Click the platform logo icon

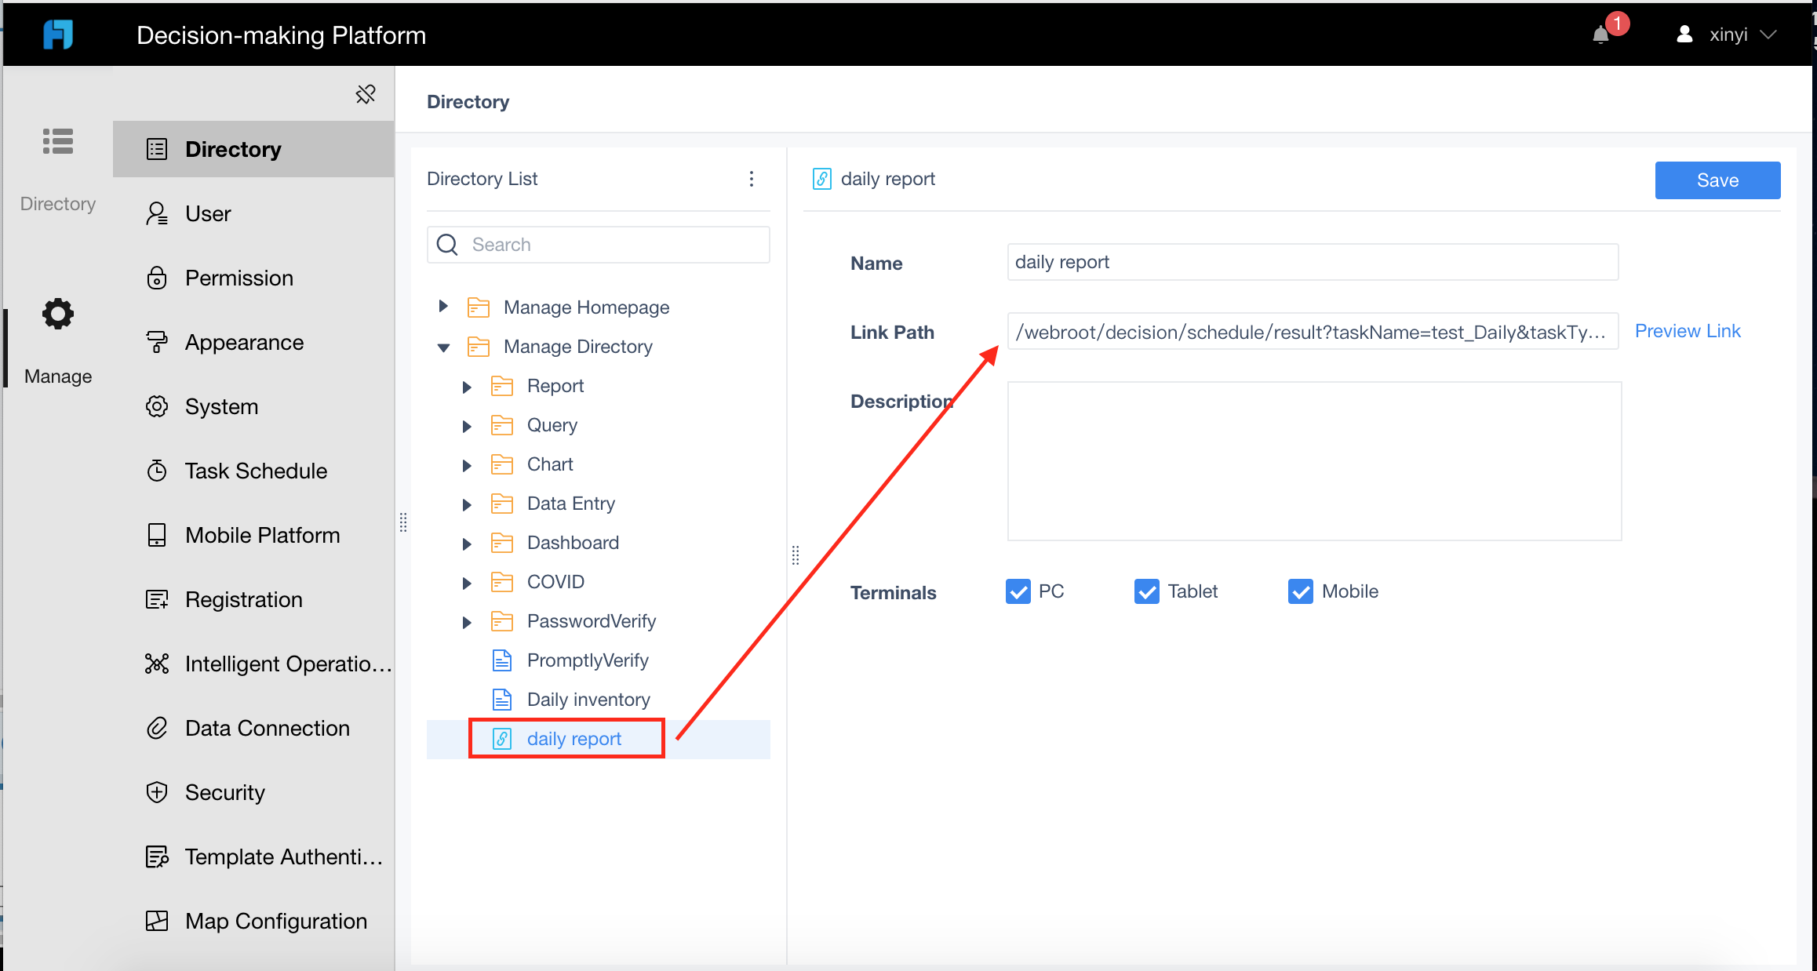click(58, 35)
